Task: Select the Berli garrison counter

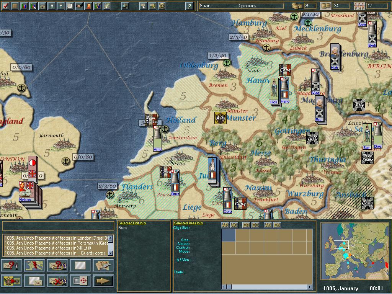Action: pos(372,34)
